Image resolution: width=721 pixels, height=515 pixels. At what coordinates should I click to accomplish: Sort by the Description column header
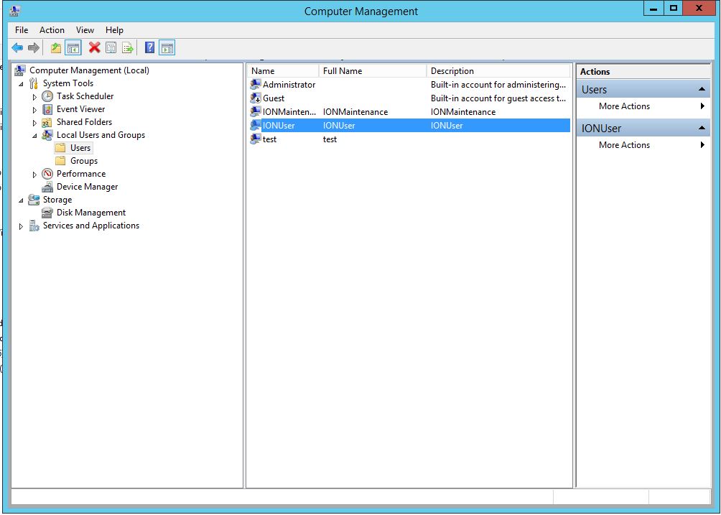498,71
